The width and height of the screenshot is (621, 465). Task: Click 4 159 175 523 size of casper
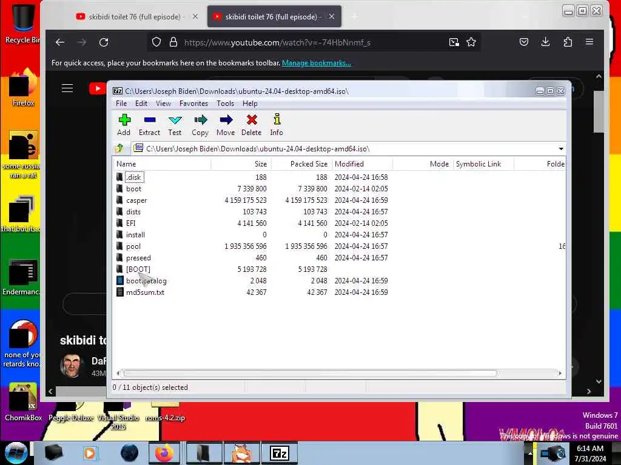pyautogui.click(x=246, y=200)
